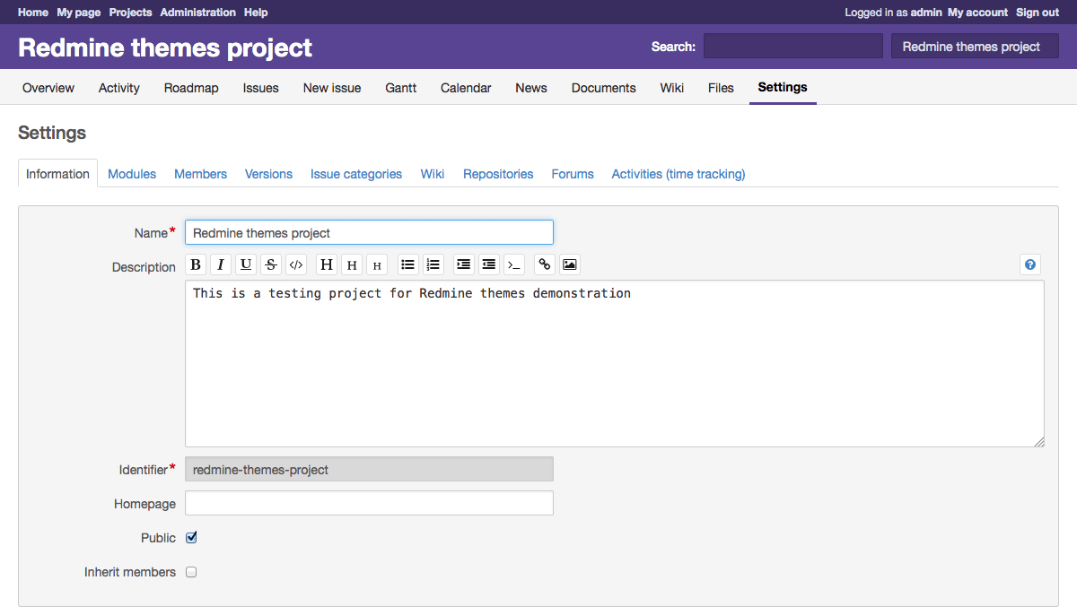Apply italic formatting in description toolbar
The width and height of the screenshot is (1077, 615).
(x=221, y=264)
